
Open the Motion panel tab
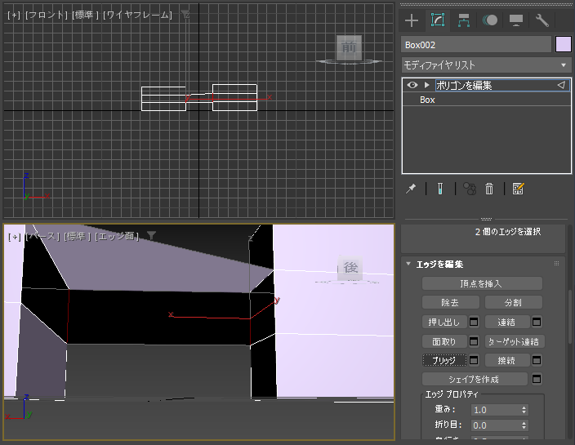tap(490, 20)
